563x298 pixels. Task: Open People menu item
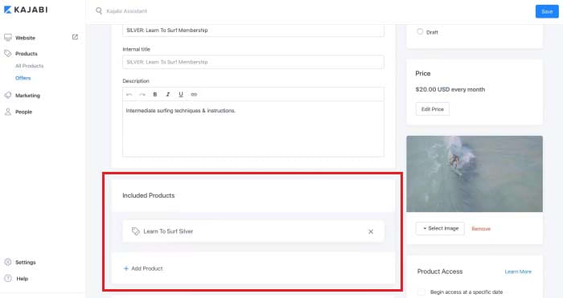pyautogui.click(x=23, y=112)
